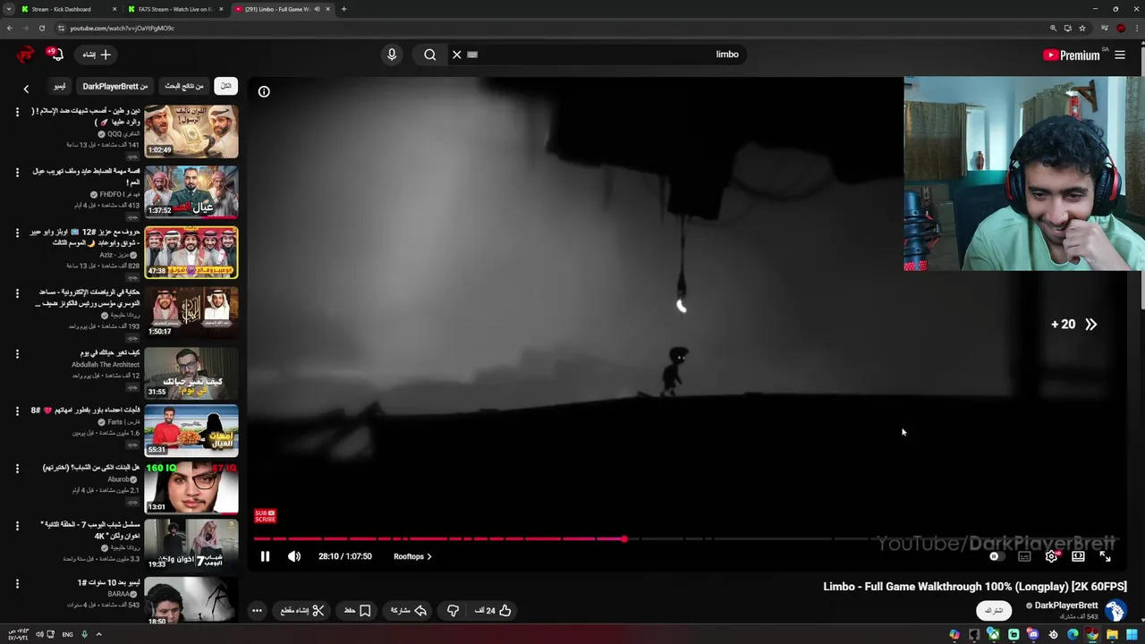Screen dimensions: 1145x644
Task: Open the DarkPlayerBrett channel name link
Action: (1066, 606)
